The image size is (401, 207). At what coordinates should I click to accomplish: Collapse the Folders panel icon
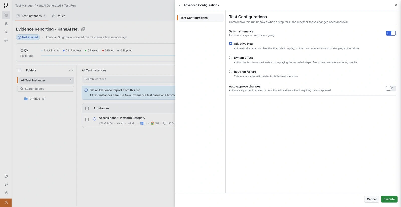coord(20,70)
